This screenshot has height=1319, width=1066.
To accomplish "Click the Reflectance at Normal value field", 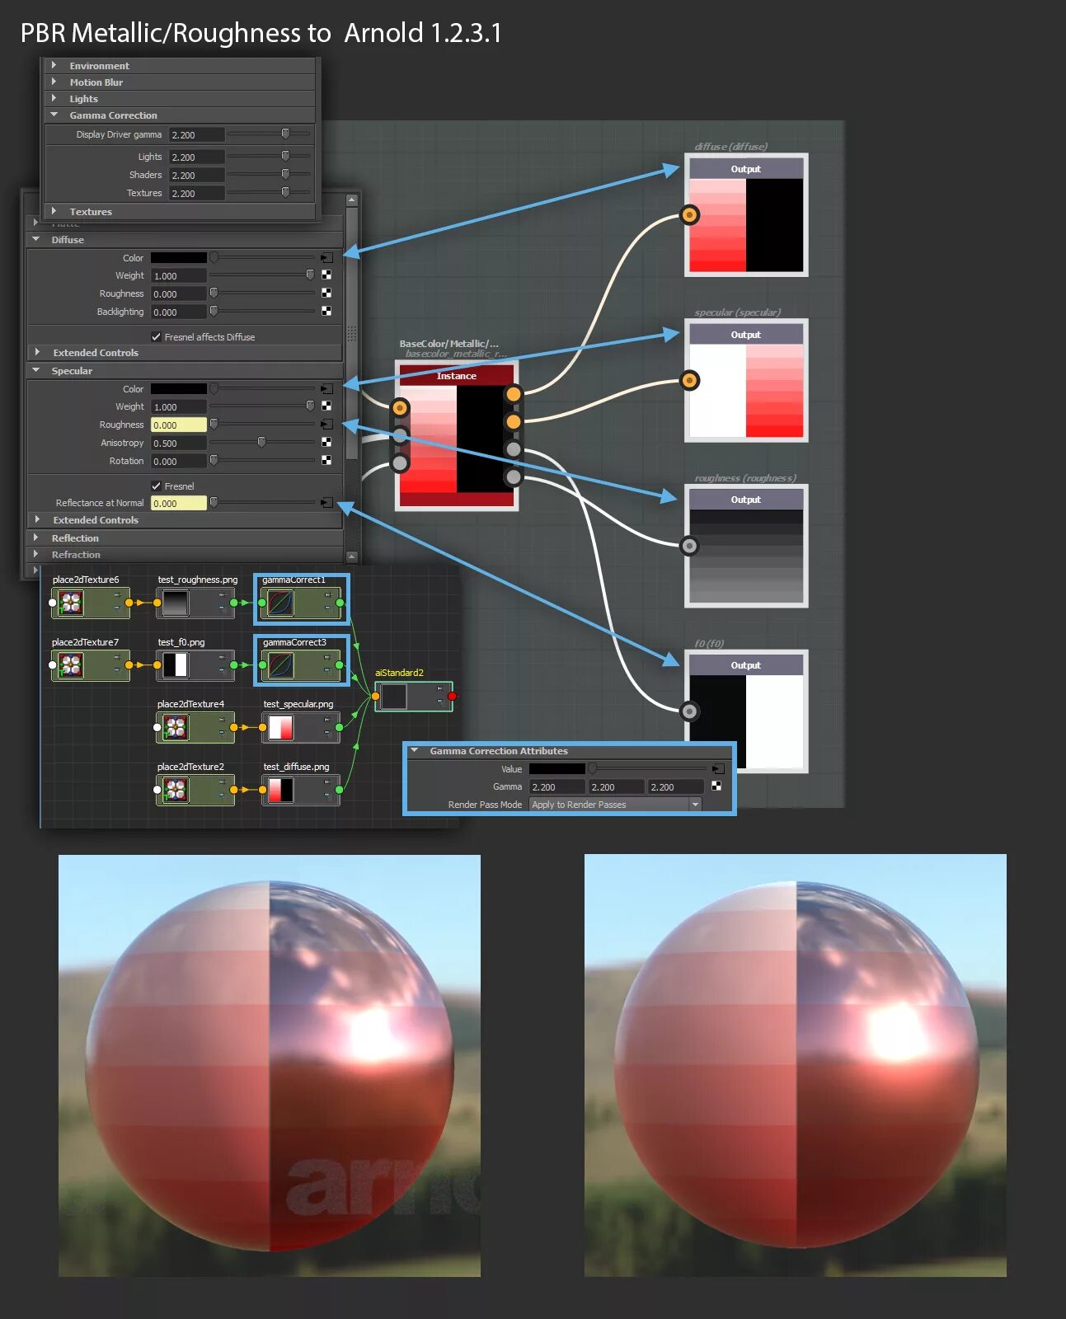I will pos(179,503).
